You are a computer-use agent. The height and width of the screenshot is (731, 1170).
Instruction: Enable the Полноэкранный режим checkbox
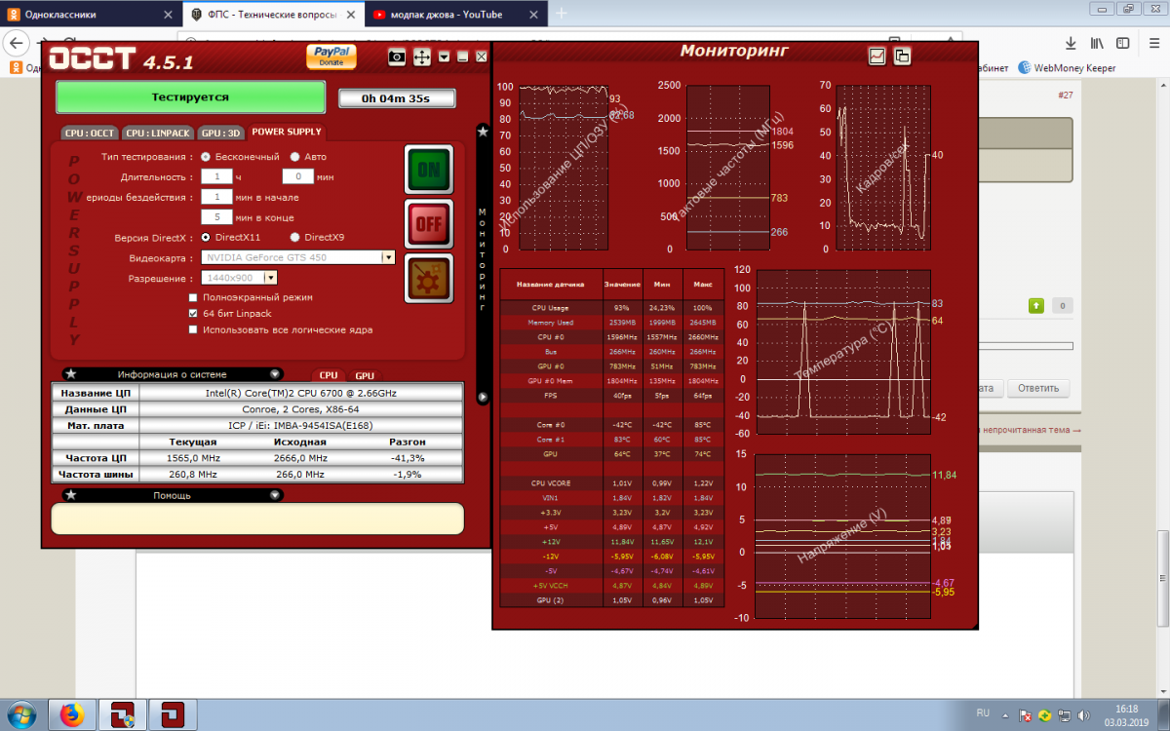pos(194,297)
